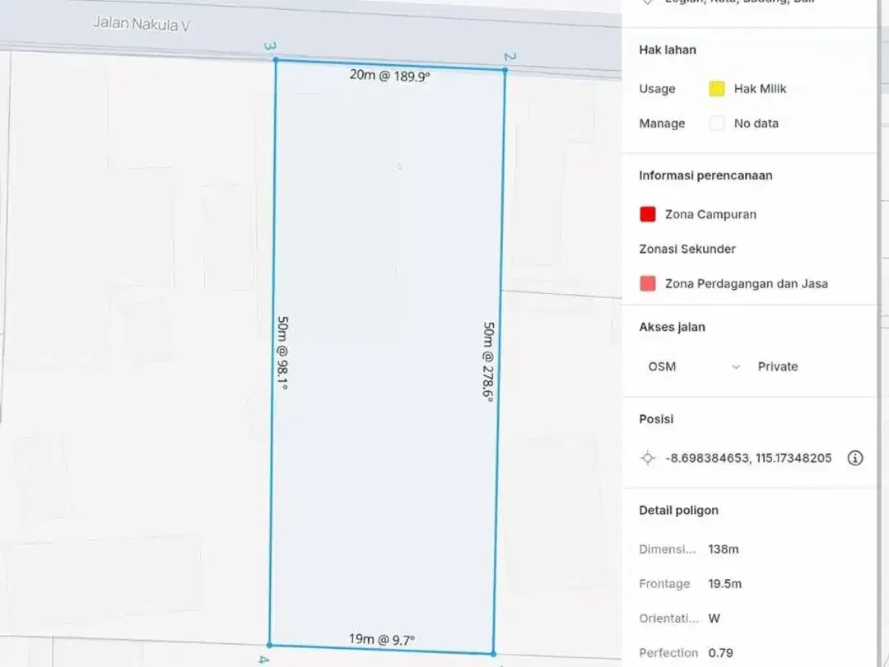
Task: Click the red Zona Campuran swatch
Action: (648, 214)
